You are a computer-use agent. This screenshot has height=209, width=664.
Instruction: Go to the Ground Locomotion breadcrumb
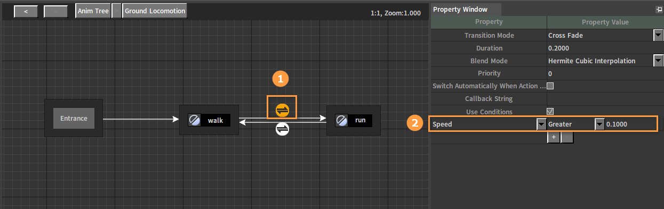155,11
